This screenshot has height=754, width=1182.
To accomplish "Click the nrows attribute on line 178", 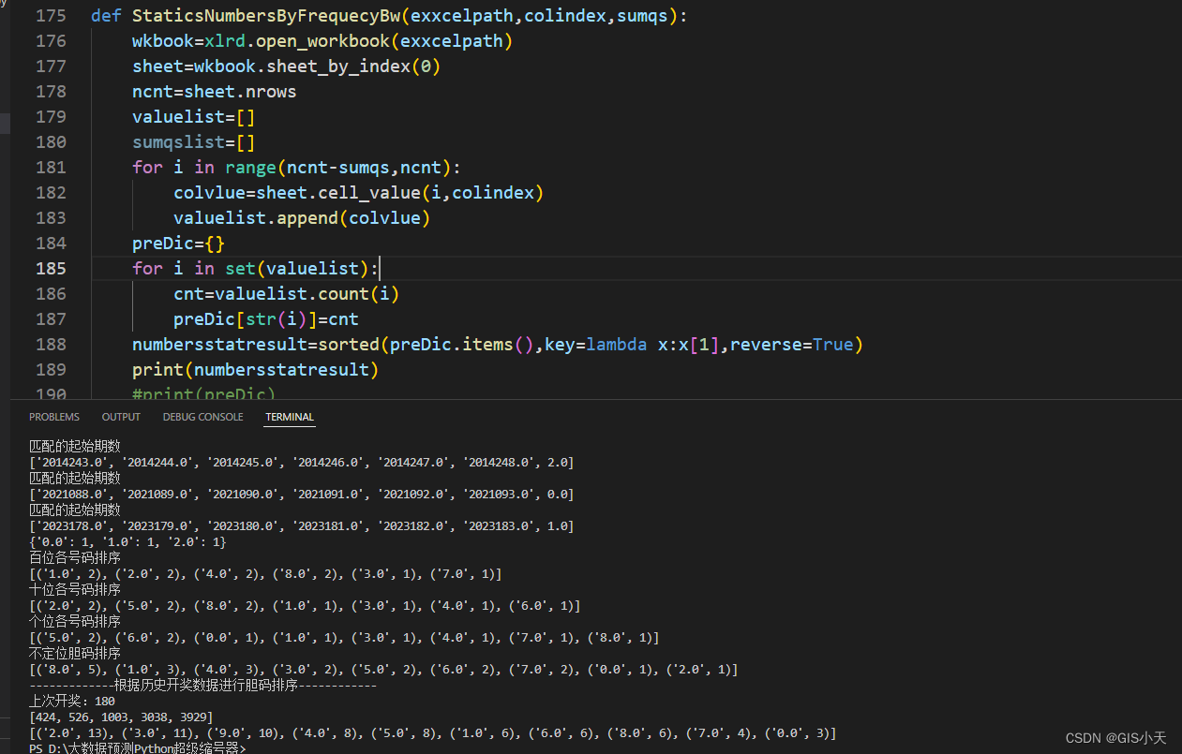I will [x=271, y=92].
